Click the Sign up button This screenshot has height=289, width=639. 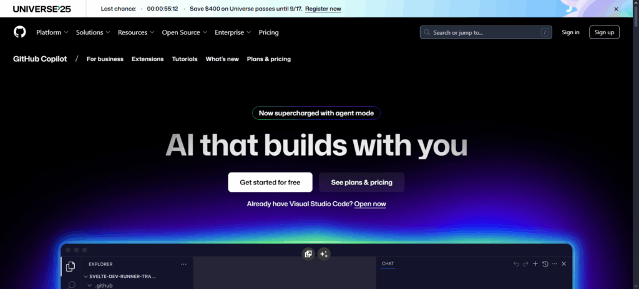604,32
